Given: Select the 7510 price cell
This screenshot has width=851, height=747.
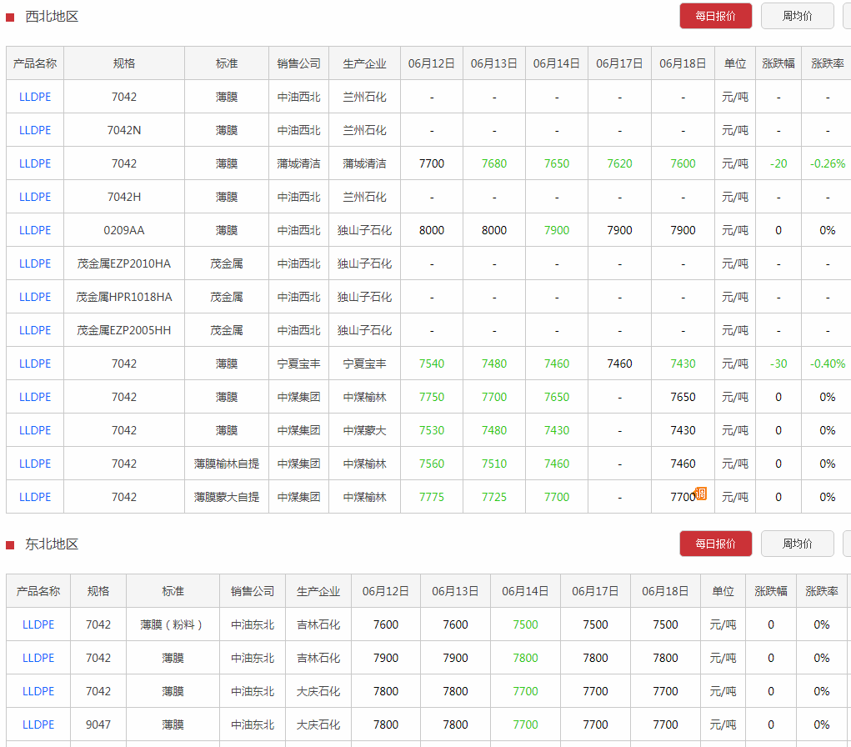Looking at the screenshot, I should click(494, 464).
